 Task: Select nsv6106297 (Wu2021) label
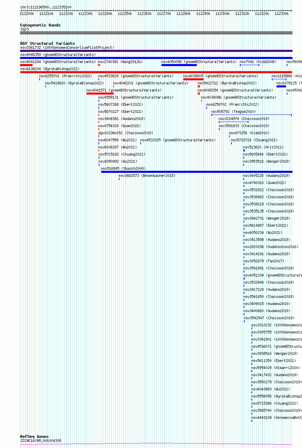coord(117,147)
